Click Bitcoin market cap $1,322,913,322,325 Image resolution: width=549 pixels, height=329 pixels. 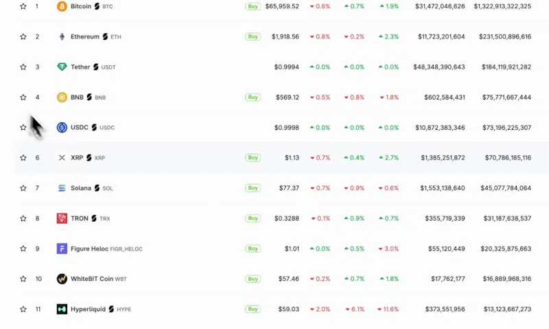[502, 6]
